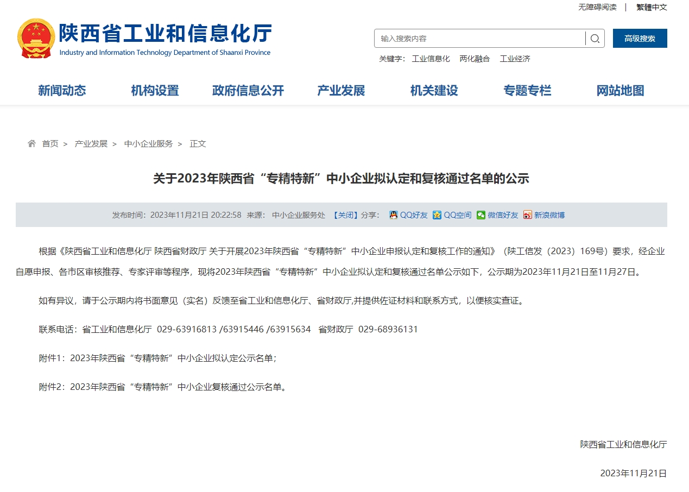The width and height of the screenshot is (689, 492).
Task: Click the national emblem logo
Action: click(36, 39)
